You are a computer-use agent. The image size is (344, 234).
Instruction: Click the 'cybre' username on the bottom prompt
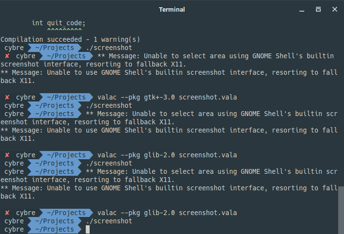(x=14, y=229)
